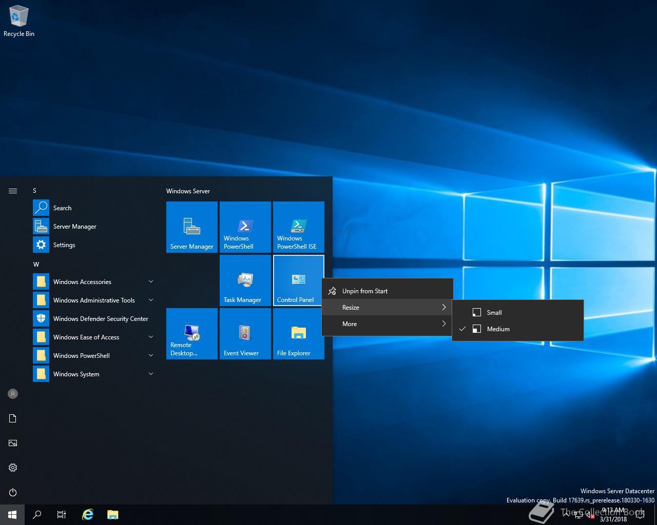This screenshot has width=657, height=525.
Task: Select the Small tile size
Action: [518, 313]
